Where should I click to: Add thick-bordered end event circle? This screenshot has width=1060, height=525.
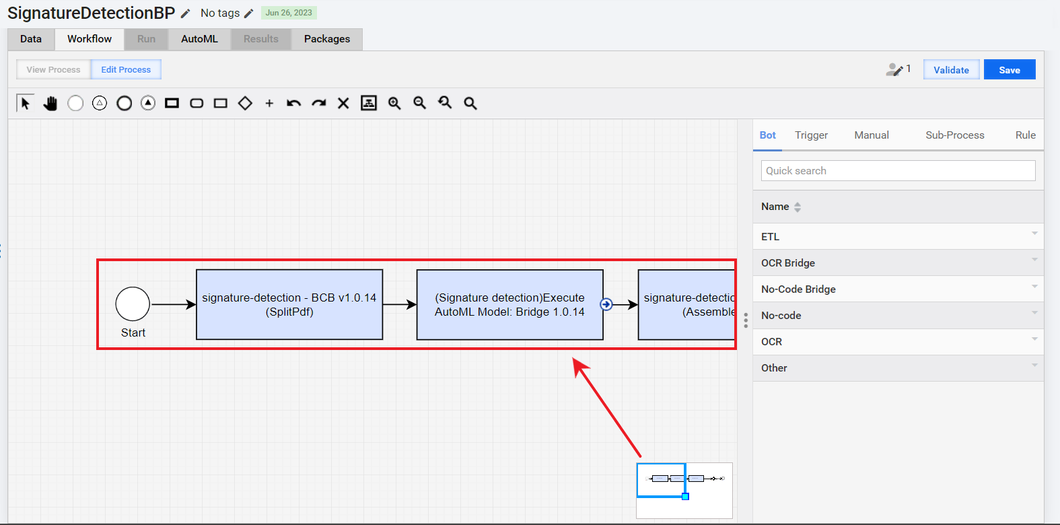pos(124,103)
